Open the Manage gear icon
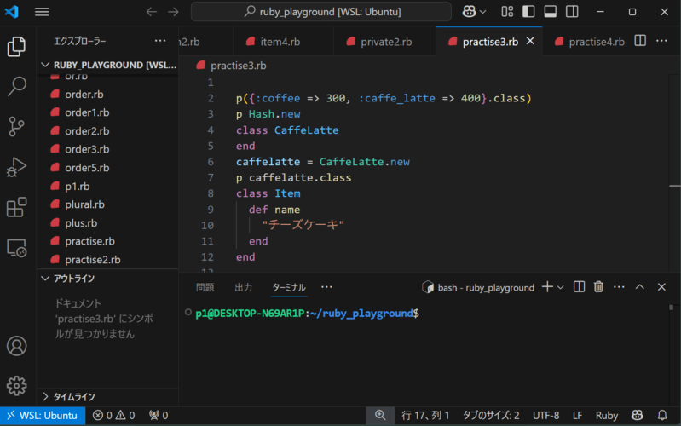 16,386
